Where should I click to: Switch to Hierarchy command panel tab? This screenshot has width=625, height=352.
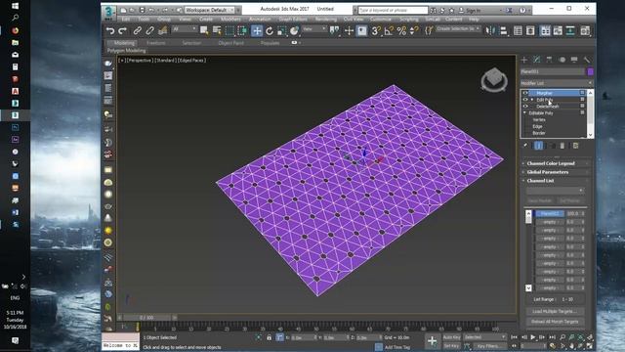[x=549, y=60]
